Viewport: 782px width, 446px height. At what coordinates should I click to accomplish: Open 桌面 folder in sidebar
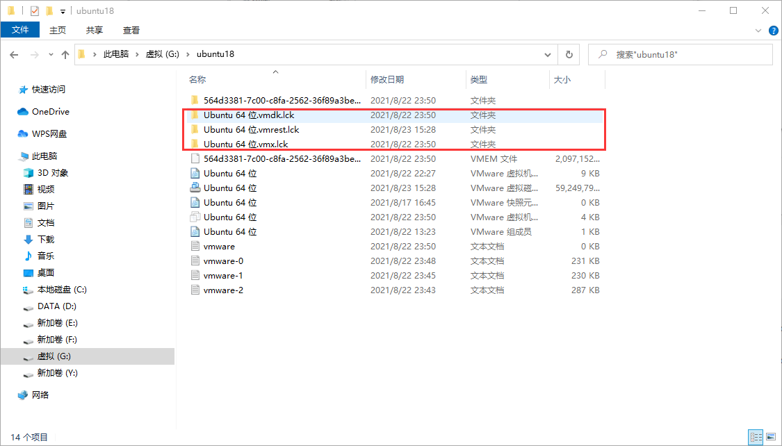tap(45, 272)
